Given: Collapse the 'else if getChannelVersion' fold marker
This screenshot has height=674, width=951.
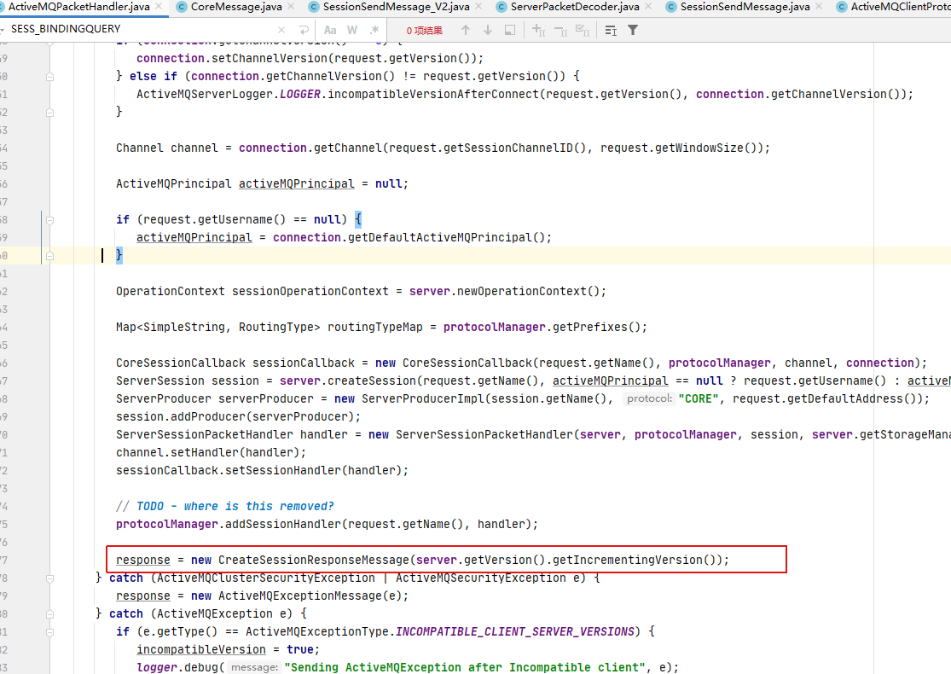Looking at the screenshot, I should coord(49,77).
